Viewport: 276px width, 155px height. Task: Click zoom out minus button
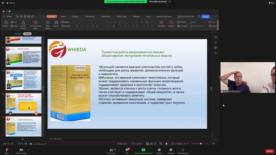(x=188, y=144)
